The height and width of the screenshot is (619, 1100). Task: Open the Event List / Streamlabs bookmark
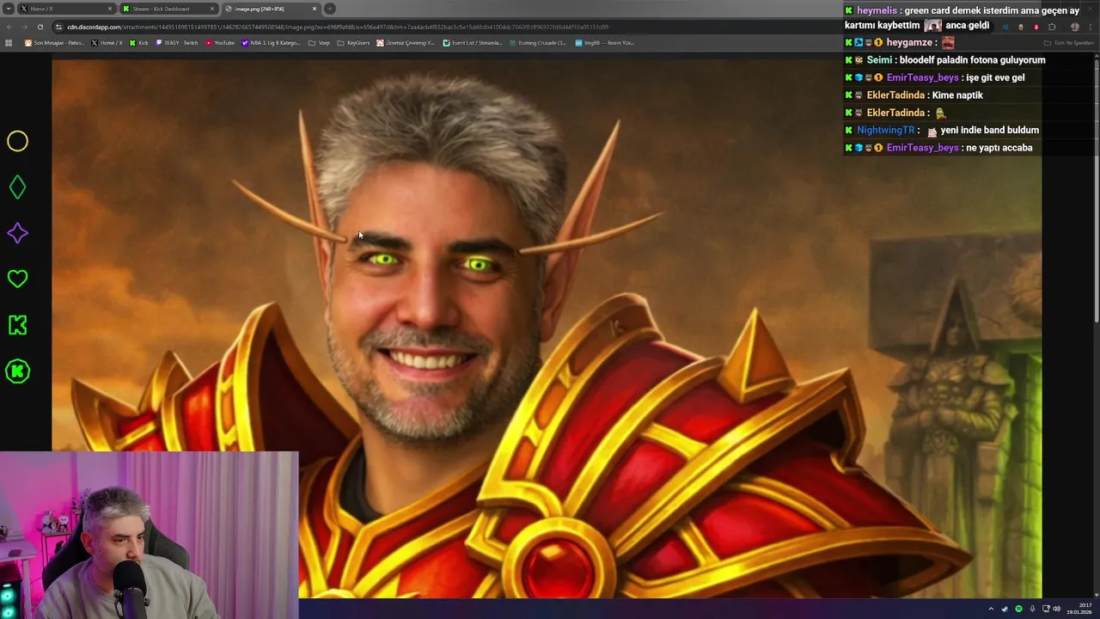click(x=472, y=42)
